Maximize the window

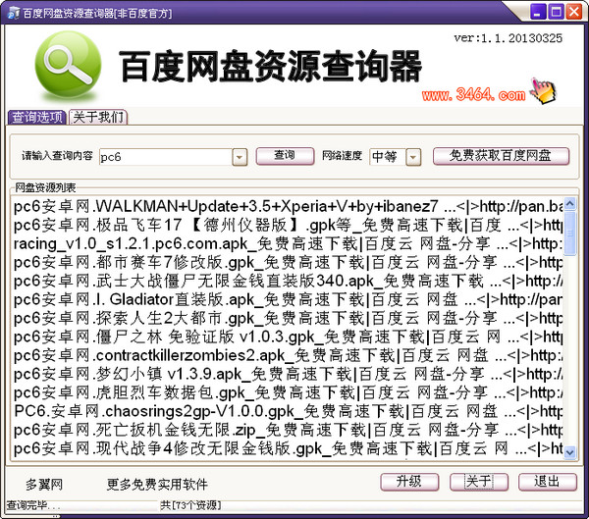click(x=556, y=12)
